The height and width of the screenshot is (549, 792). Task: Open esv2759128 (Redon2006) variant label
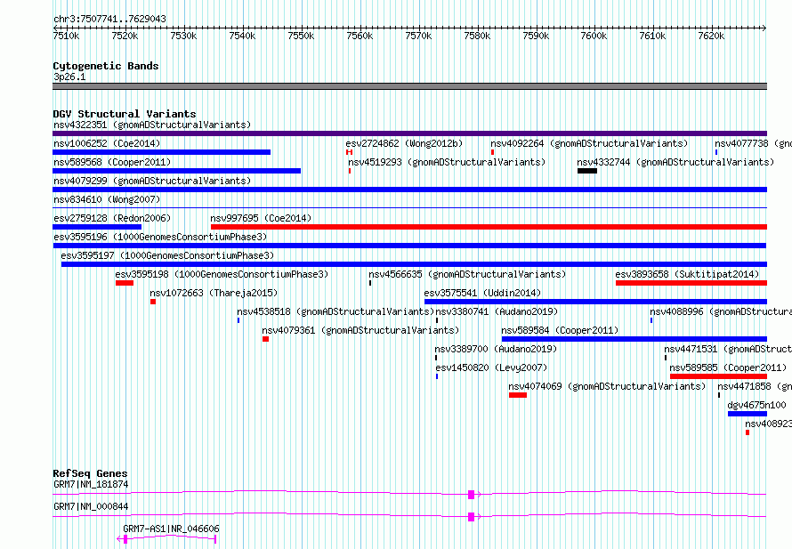pyautogui.click(x=112, y=218)
